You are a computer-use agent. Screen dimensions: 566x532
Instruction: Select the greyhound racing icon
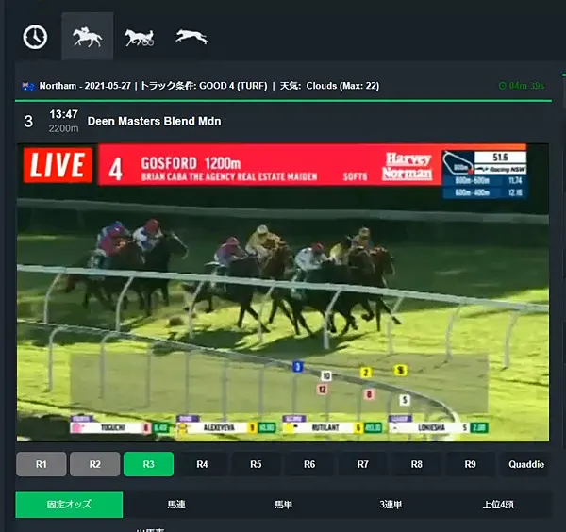tap(191, 37)
